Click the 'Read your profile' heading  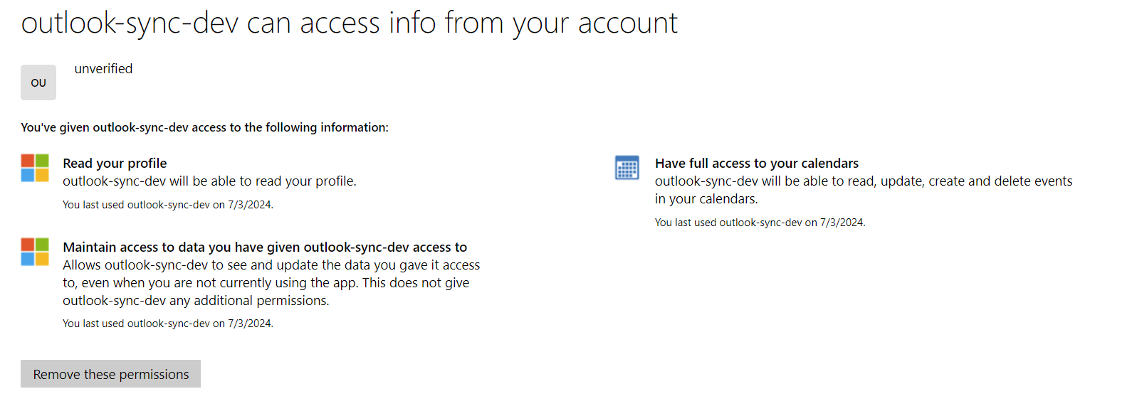coord(115,164)
